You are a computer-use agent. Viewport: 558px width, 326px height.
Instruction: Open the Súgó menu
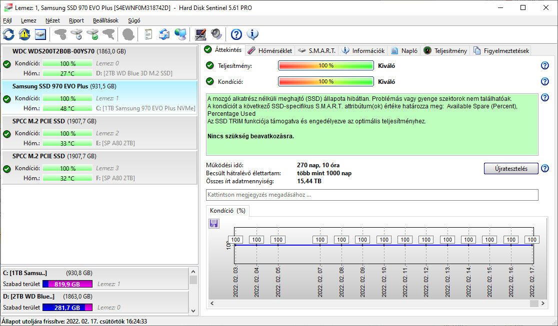click(134, 20)
